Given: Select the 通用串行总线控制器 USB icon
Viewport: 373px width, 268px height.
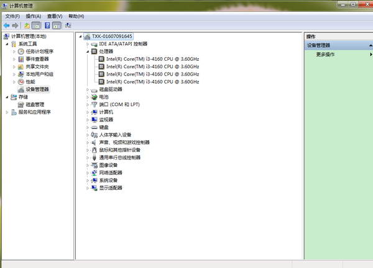Looking at the screenshot, I should click(x=94, y=158).
